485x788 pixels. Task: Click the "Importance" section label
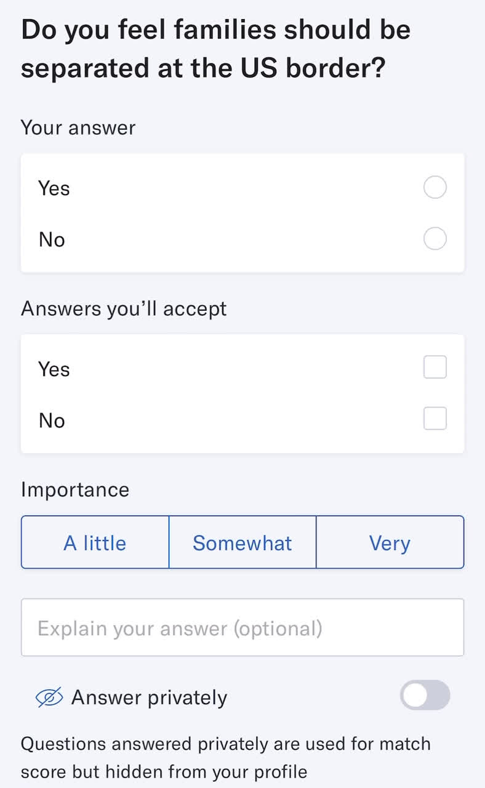(x=75, y=489)
